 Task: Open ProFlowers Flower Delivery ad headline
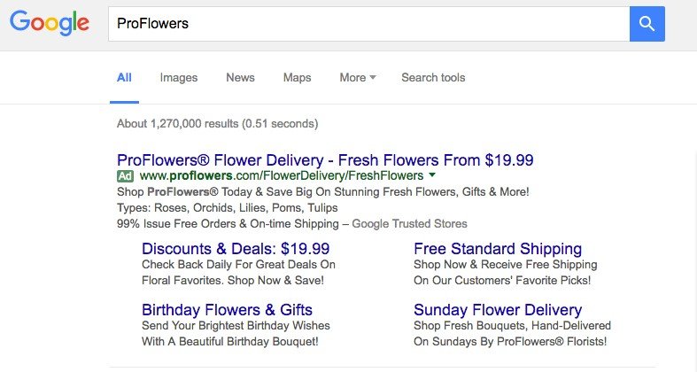[325, 160]
